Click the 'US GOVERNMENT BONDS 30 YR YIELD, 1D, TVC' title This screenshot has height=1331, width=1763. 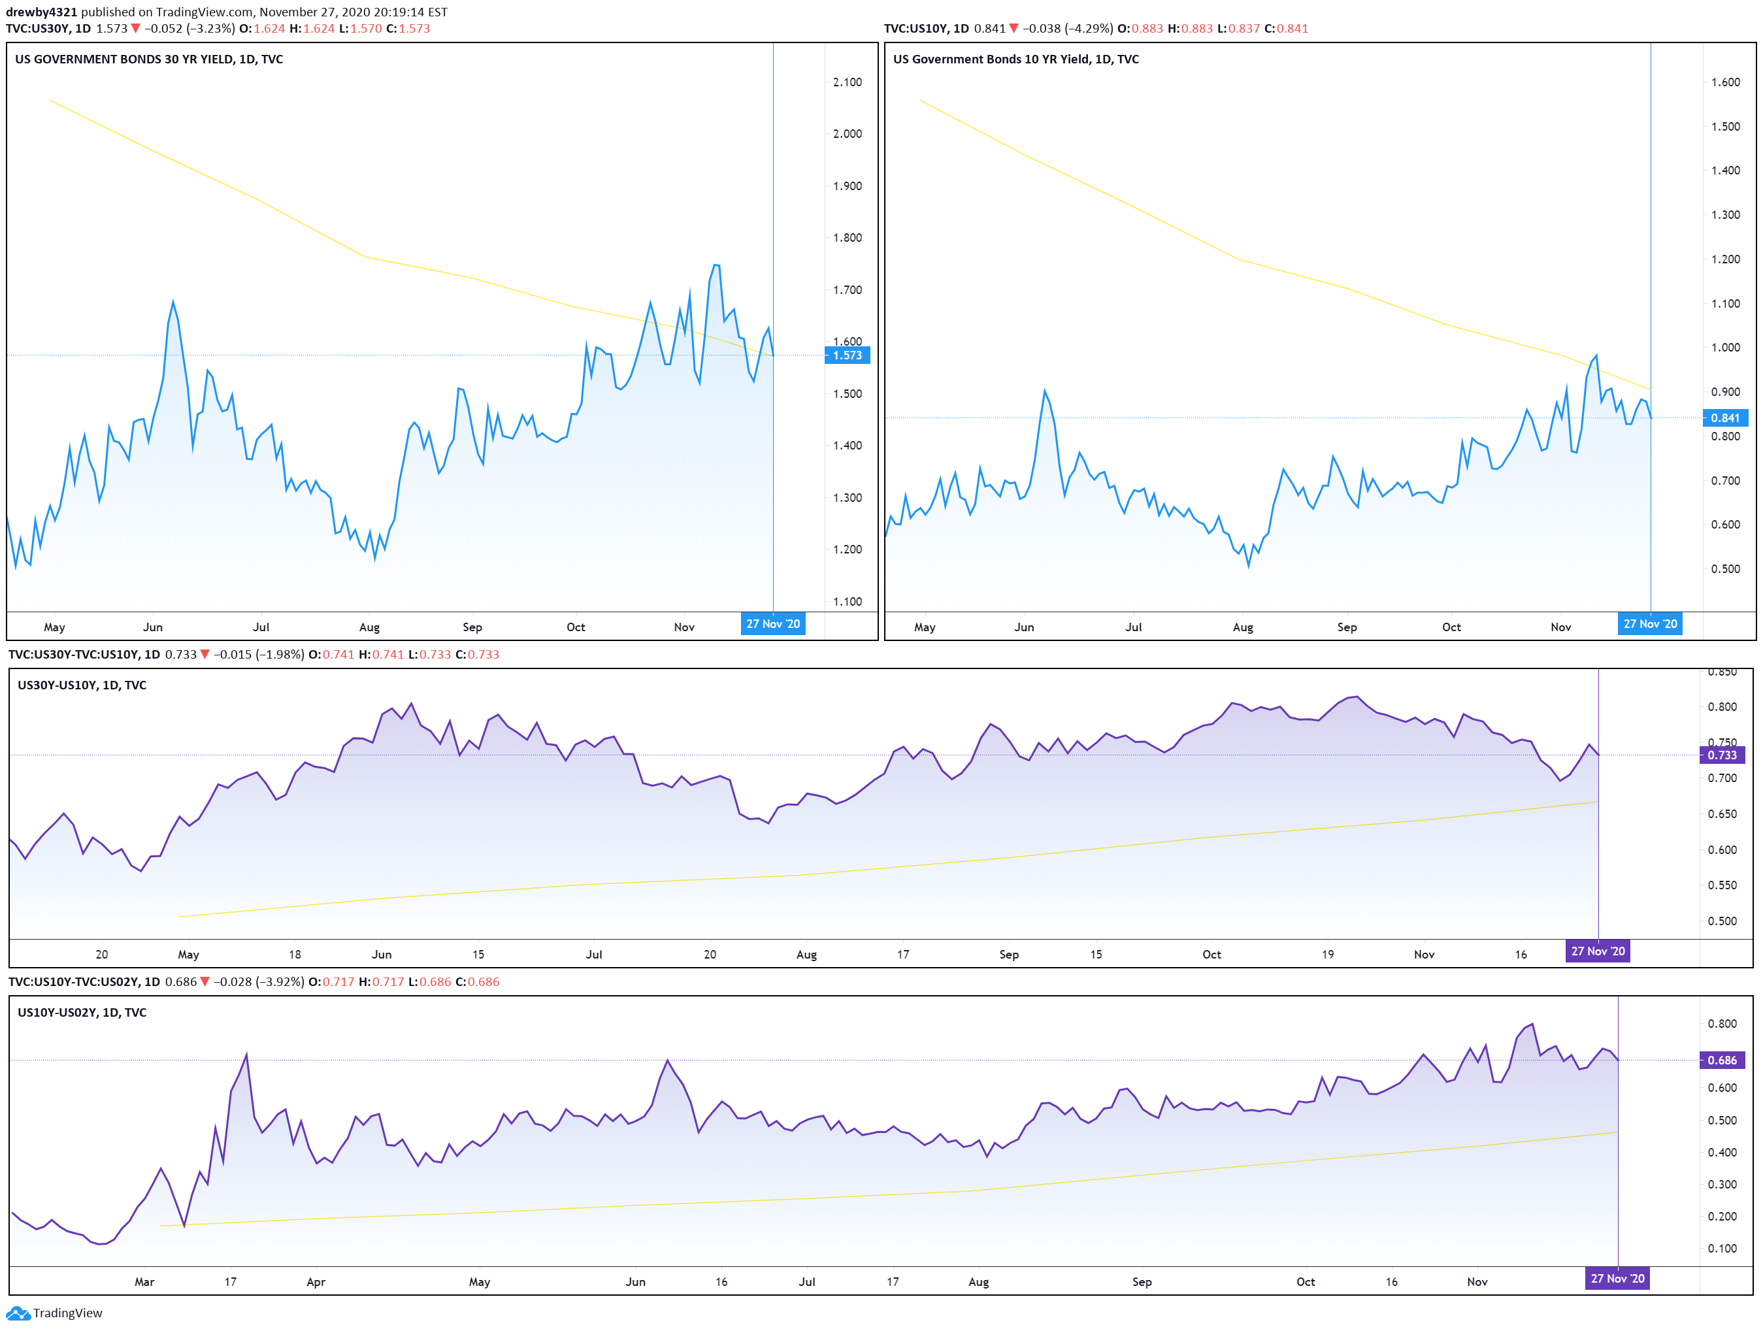pos(149,59)
